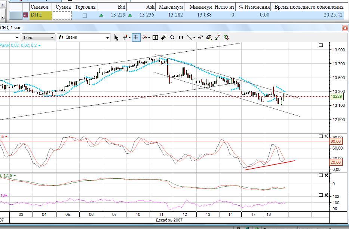Select the magnifier zoom tool
The height and width of the screenshot is (229, 349).
172,37
